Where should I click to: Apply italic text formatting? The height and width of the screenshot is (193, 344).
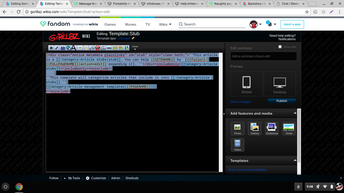(57, 48)
